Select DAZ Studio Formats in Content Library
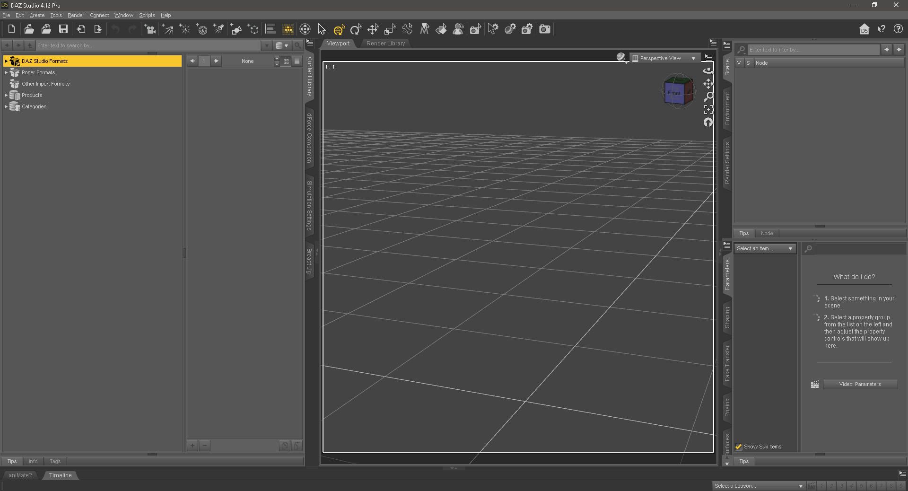This screenshot has width=908, height=491. tap(44, 61)
